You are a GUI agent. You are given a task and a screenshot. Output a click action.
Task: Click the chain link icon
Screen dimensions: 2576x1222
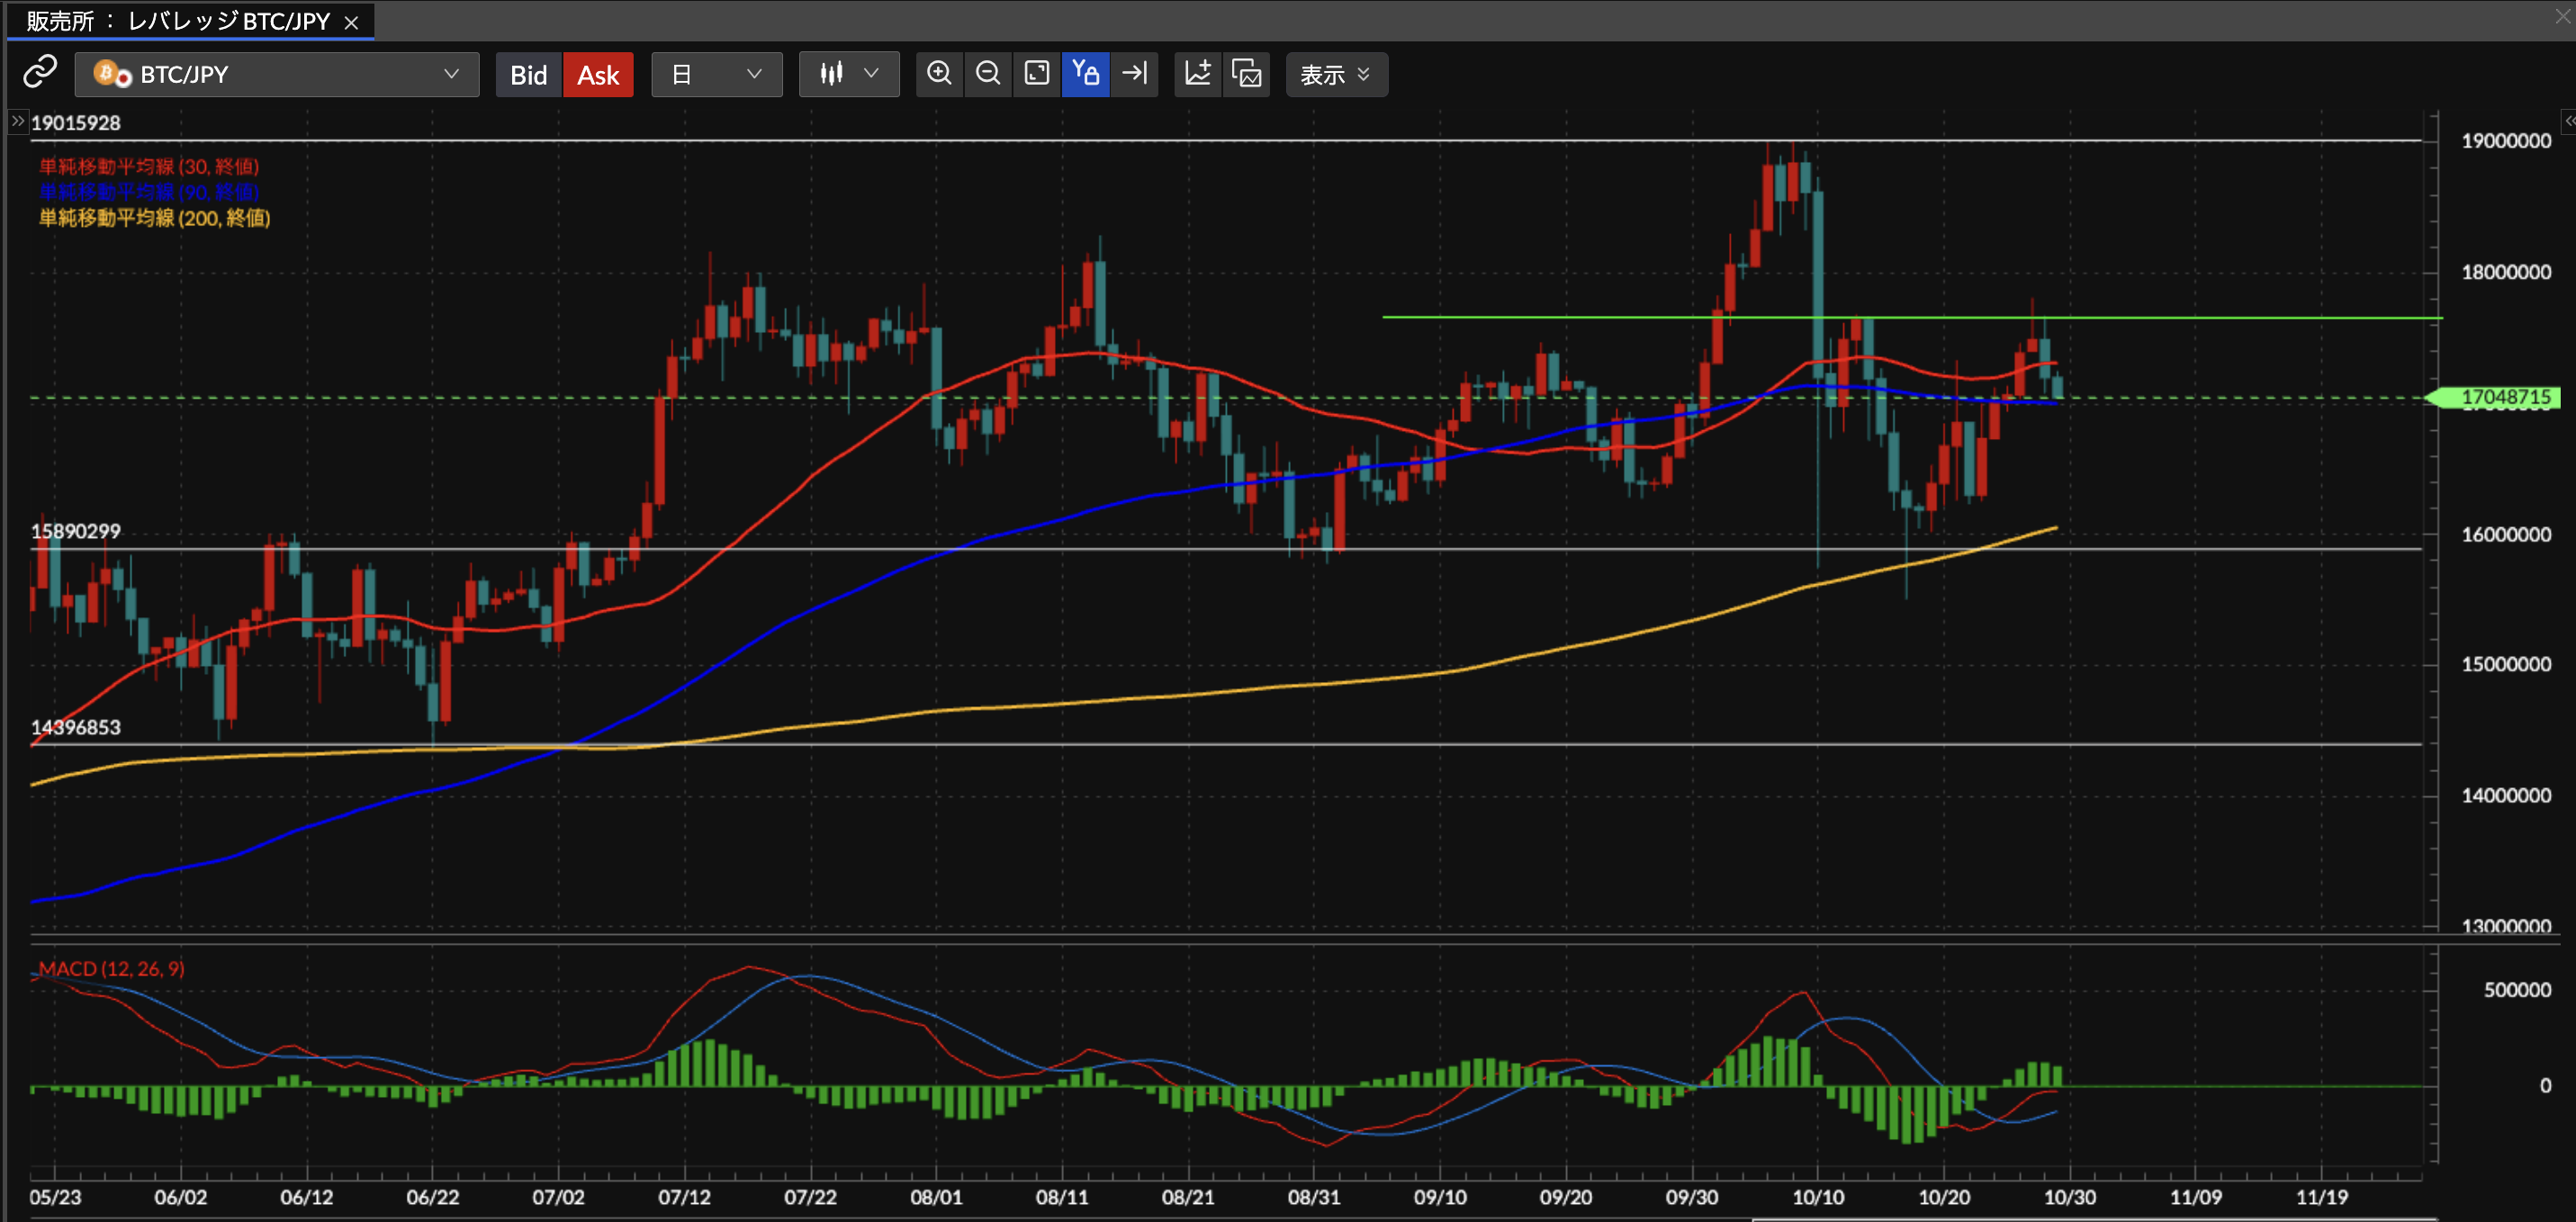pyautogui.click(x=40, y=73)
